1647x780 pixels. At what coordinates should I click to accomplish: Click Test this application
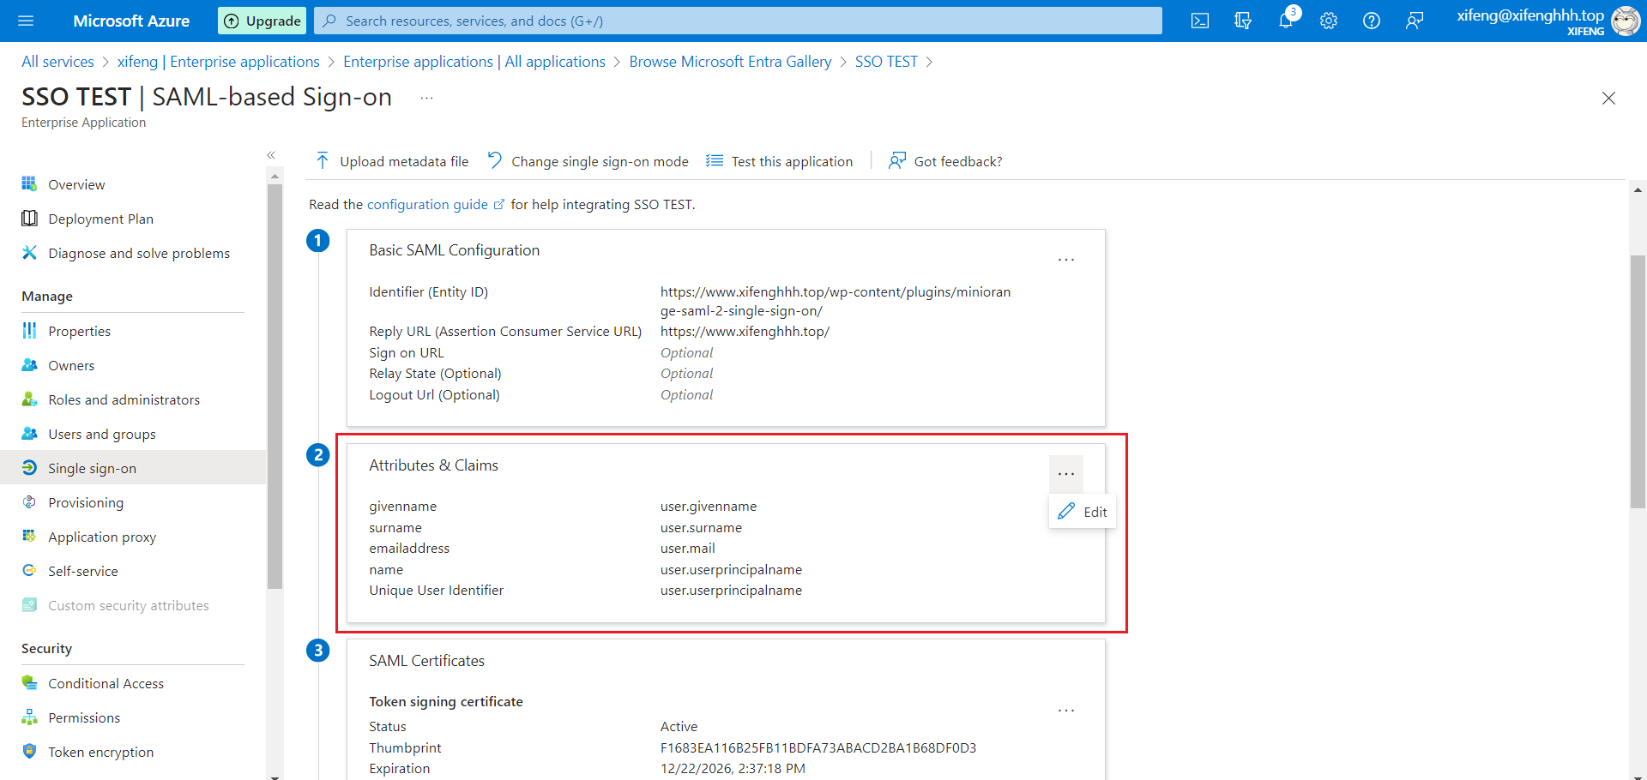coord(780,161)
